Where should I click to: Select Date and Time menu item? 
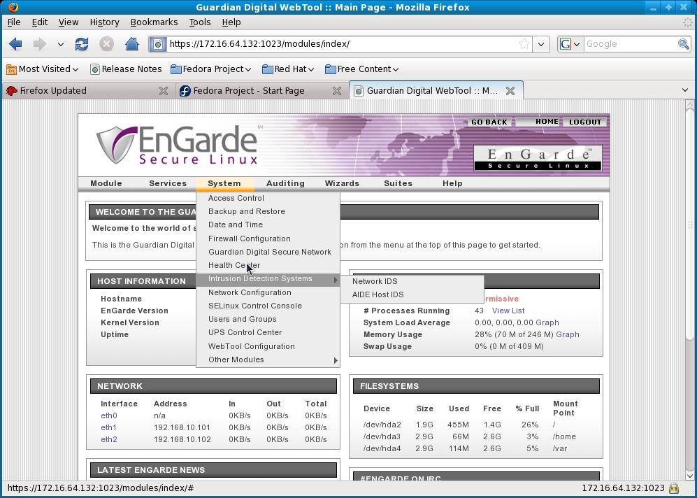[268, 225]
